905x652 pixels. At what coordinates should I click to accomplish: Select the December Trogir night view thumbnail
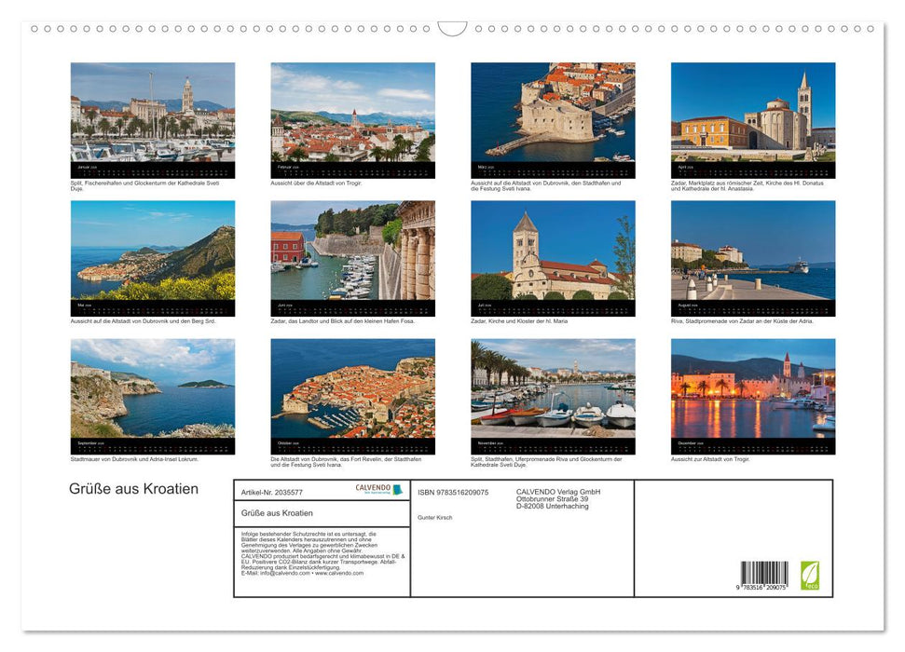click(754, 389)
